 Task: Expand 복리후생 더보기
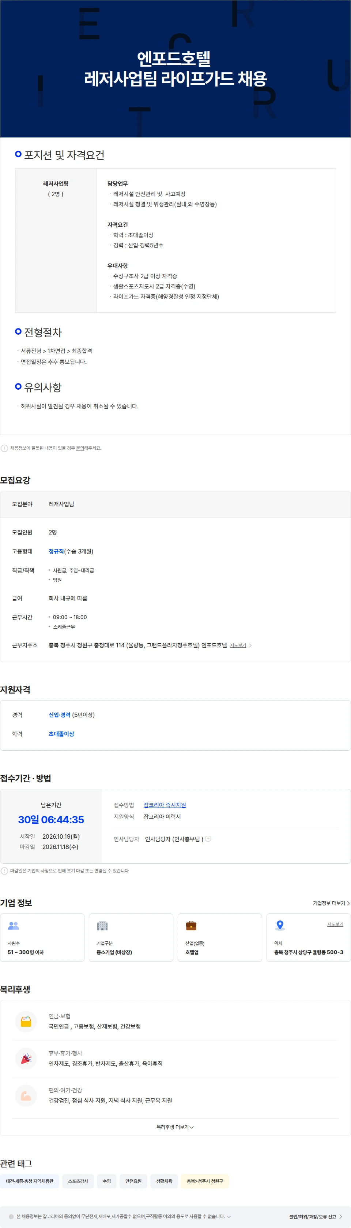coord(175,1127)
